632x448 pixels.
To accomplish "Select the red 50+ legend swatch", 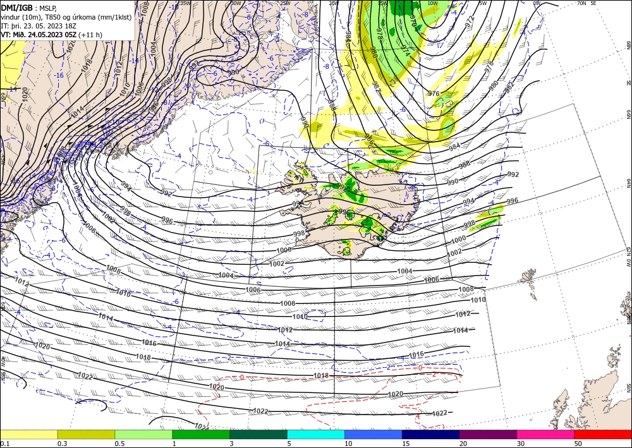I will click(x=603, y=434).
